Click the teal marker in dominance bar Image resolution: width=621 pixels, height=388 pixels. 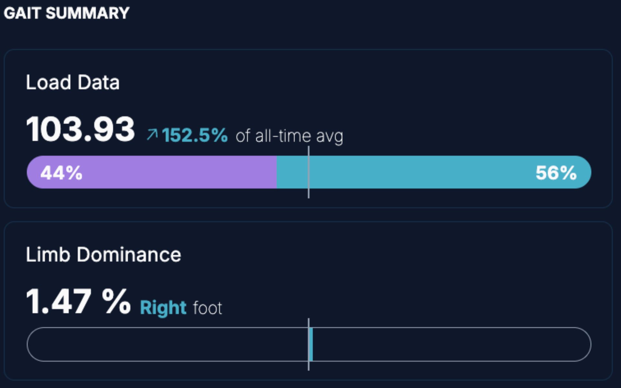(311, 344)
